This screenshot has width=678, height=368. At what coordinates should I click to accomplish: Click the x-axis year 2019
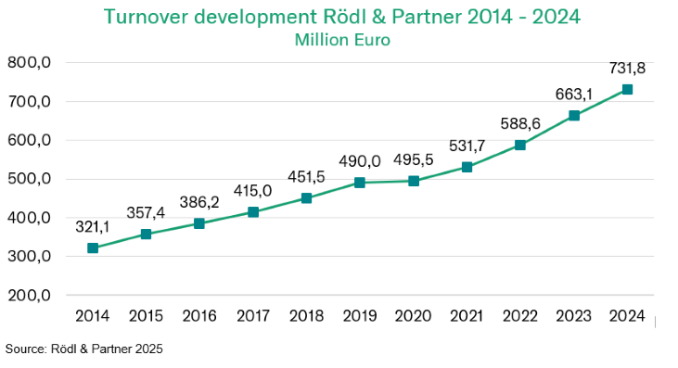tap(360, 316)
